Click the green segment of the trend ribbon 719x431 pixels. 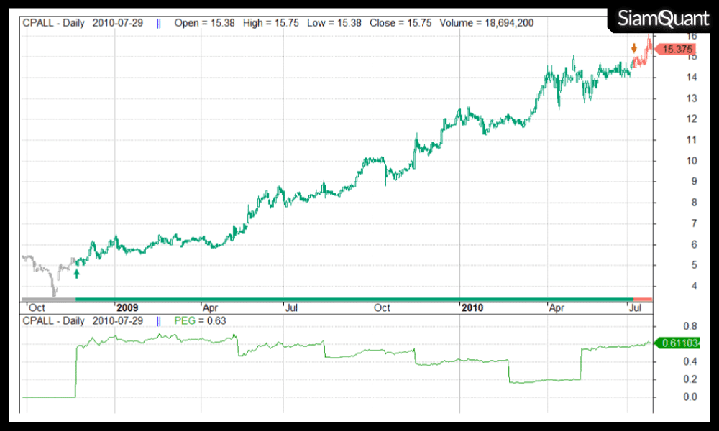pos(352,299)
